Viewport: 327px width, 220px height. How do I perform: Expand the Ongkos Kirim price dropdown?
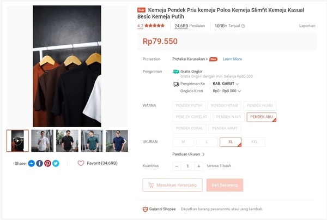click(226, 91)
